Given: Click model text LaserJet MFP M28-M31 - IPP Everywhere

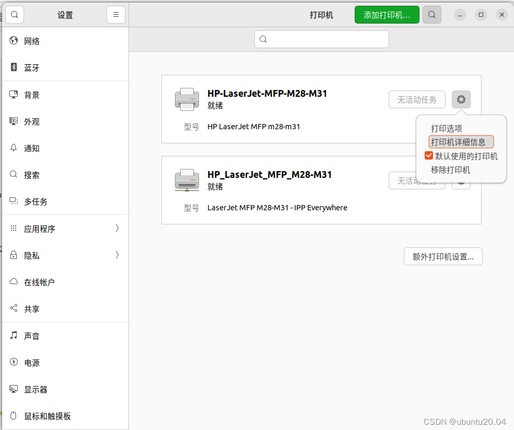Looking at the screenshot, I should [277, 208].
